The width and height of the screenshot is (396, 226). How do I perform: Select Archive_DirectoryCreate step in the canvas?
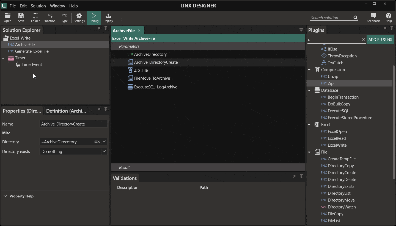153,62
